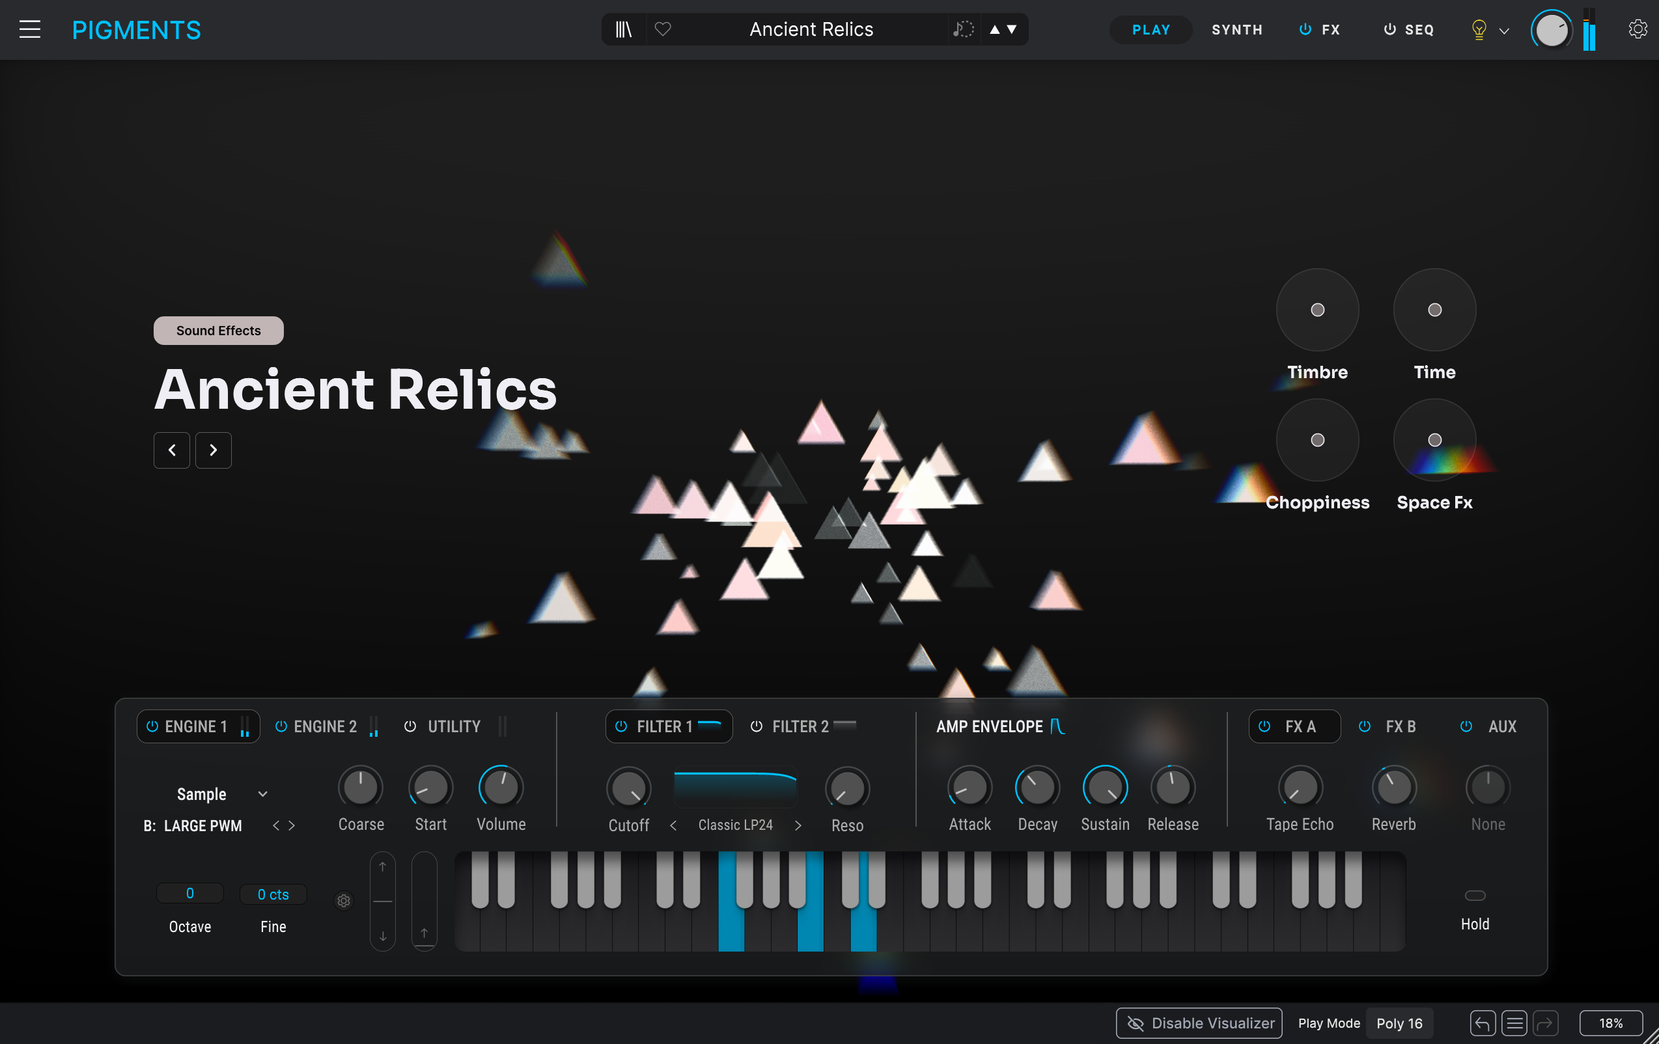Image resolution: width=1659 pixels, height=1044 pixels.
Task: Enable the Hold switch
Action: 1475,895
